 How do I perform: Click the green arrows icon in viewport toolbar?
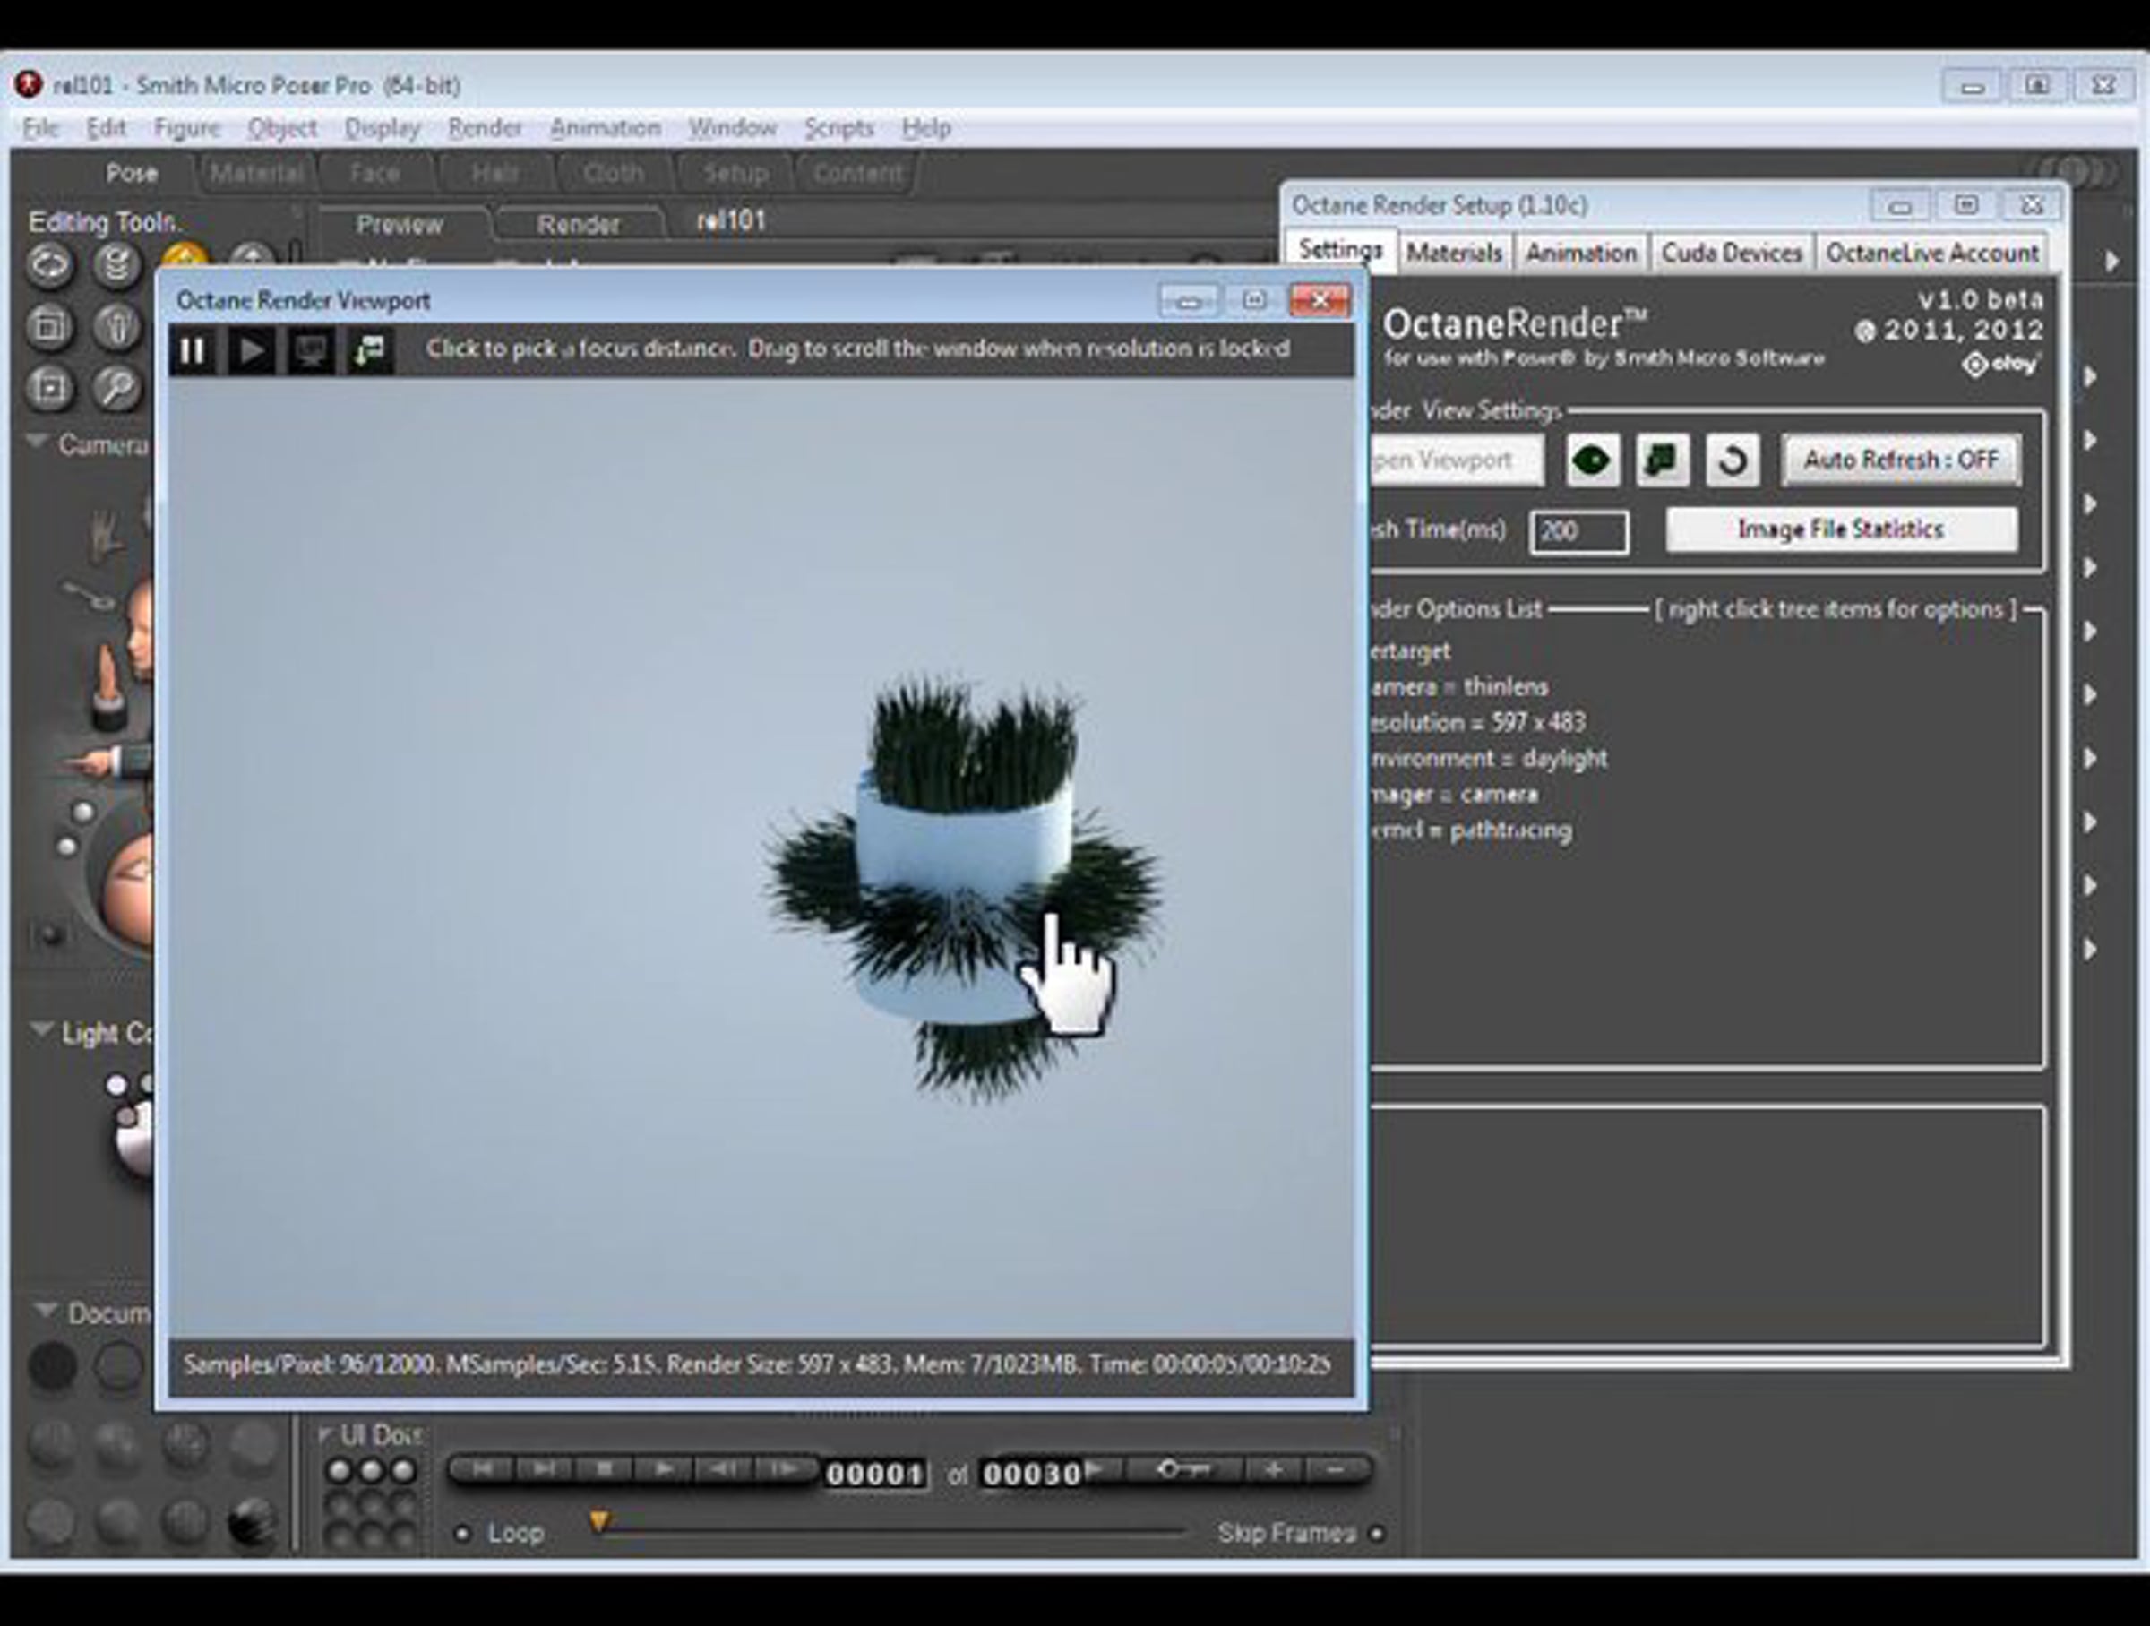(370, 350)
